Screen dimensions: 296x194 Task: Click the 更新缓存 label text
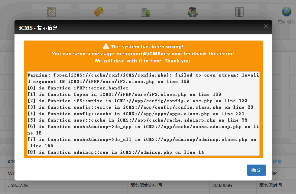(287, 22)
